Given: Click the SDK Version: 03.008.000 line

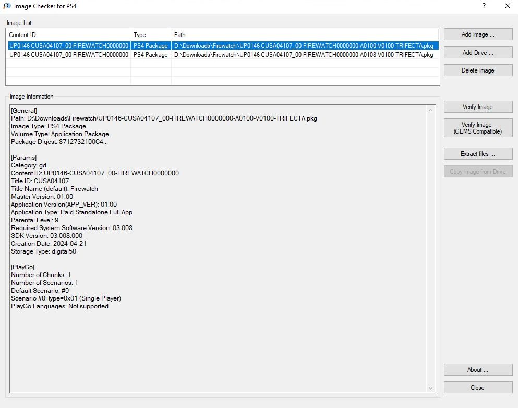Looking at the screenshot, I should pyautogui.click(x=46, y=235).
